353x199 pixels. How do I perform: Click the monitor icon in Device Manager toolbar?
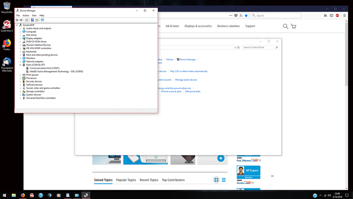point(42,20)
